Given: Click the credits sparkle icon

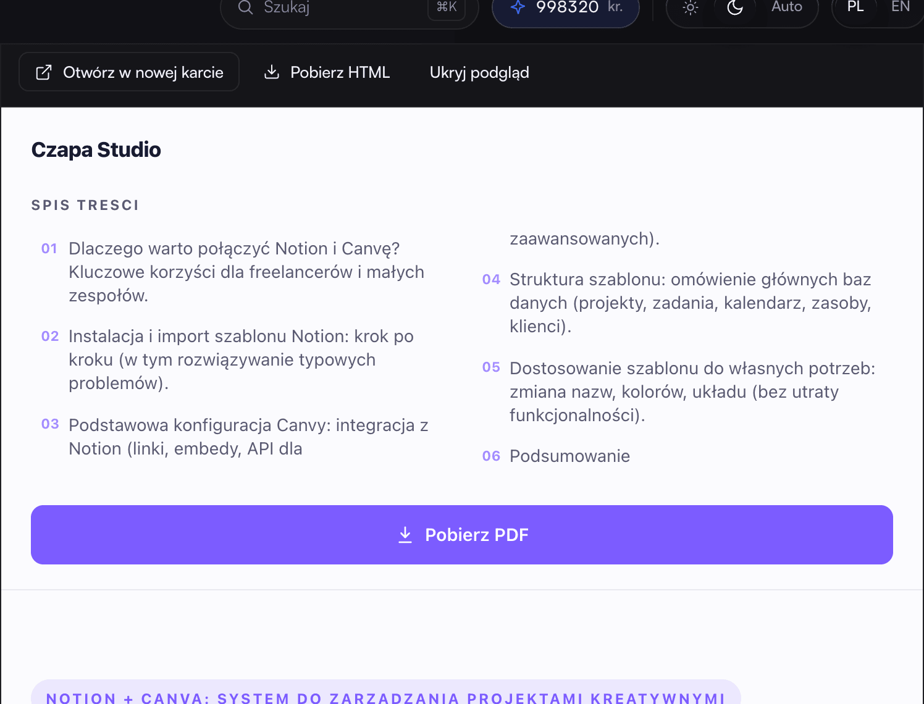Looking at the screenshot, I should (518, 7).
